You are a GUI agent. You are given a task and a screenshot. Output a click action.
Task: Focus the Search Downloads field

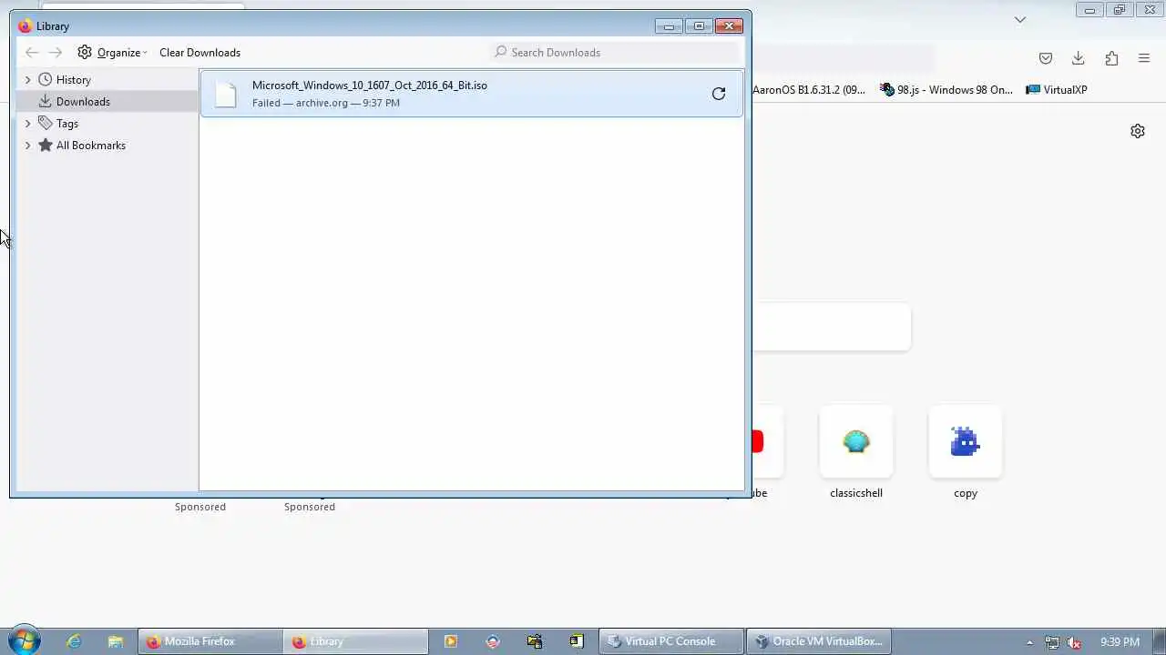click(x=616, y=53)
